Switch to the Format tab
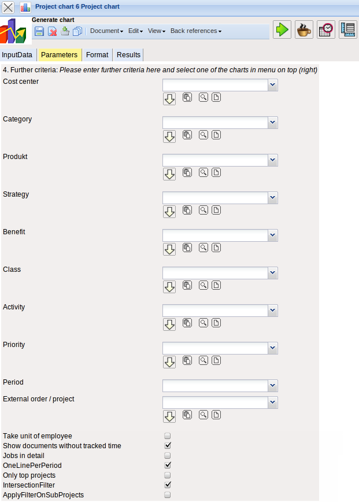This screenshot has width=359, height=502. pos(97,54)
